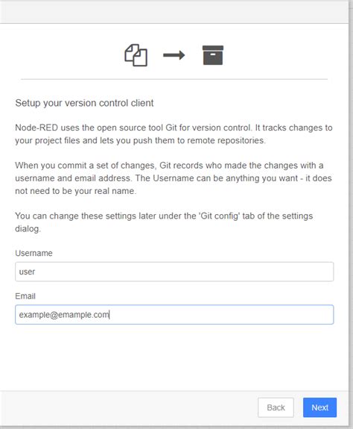This screenshot has width=353, height=429.
Task: Click the Username field label
Action: pos(34,253)
